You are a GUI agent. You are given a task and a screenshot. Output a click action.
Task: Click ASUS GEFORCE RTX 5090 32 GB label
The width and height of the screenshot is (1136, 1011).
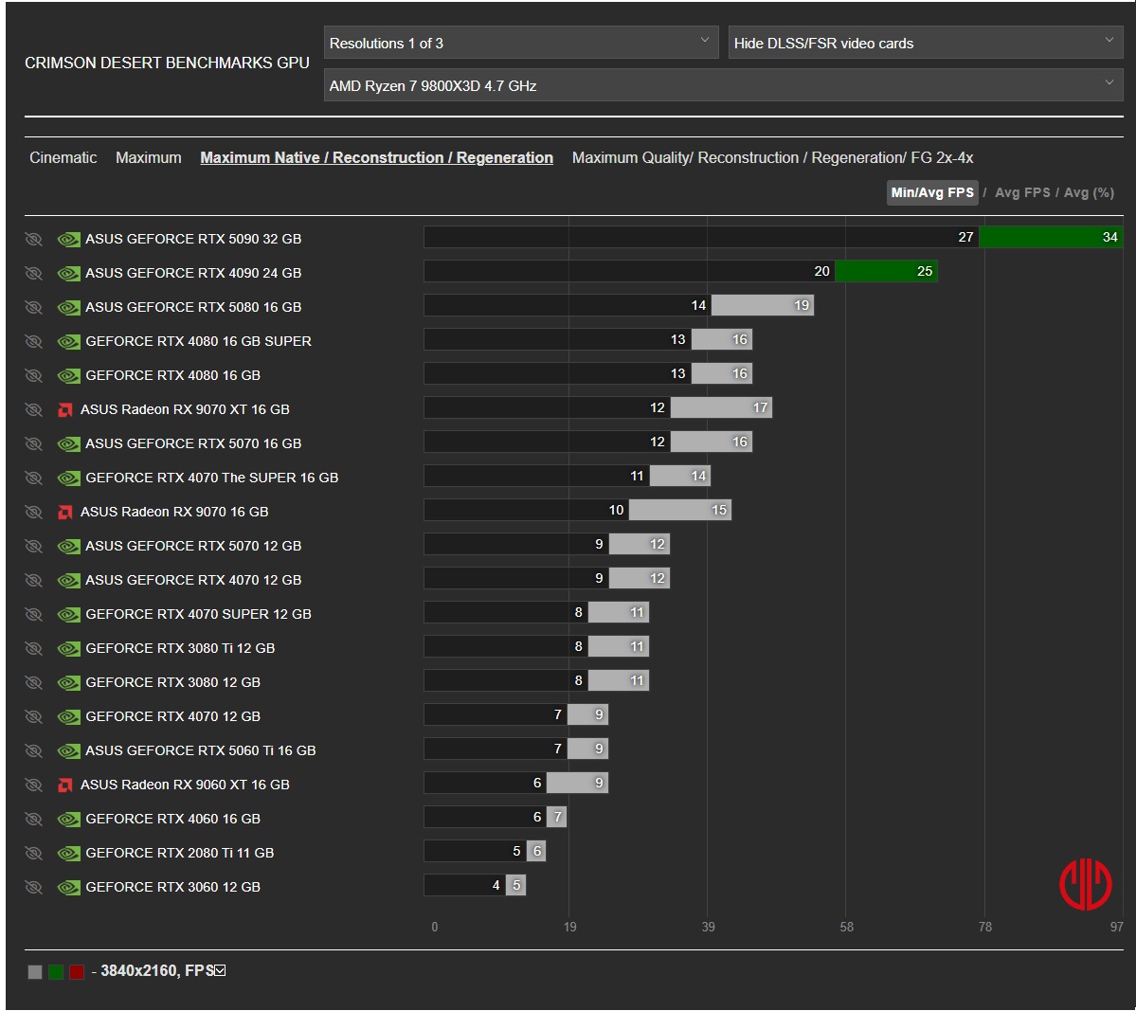point(193,239)
